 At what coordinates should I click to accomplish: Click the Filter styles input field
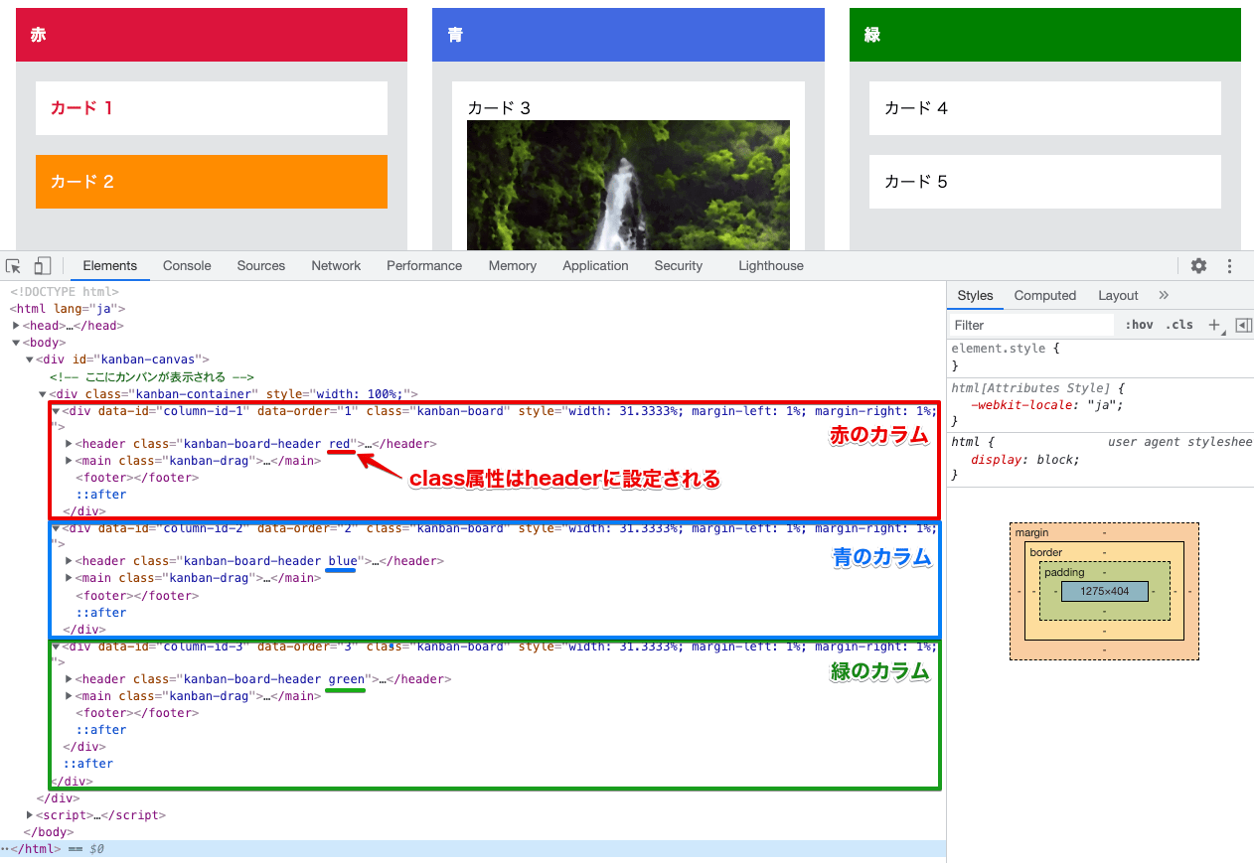click(1031, 325)
